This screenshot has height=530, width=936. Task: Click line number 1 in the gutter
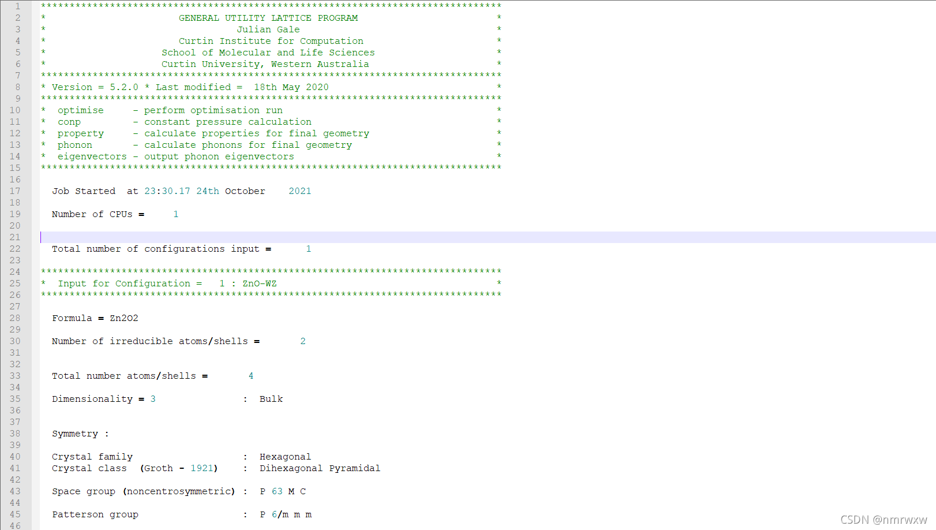pyautogui.click(x=17, y=6)
